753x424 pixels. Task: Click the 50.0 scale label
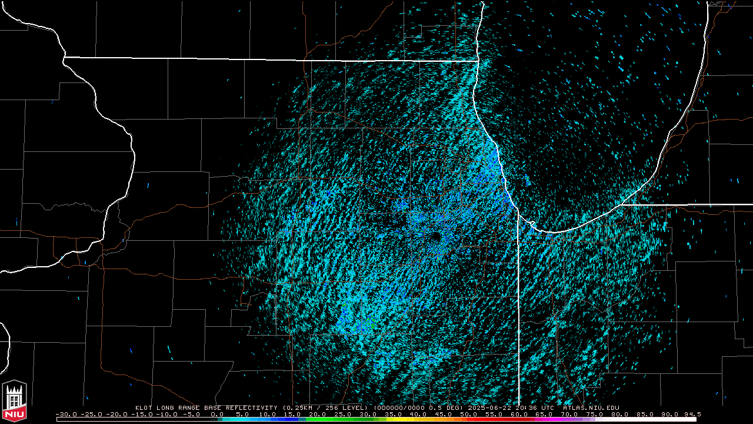469,414
